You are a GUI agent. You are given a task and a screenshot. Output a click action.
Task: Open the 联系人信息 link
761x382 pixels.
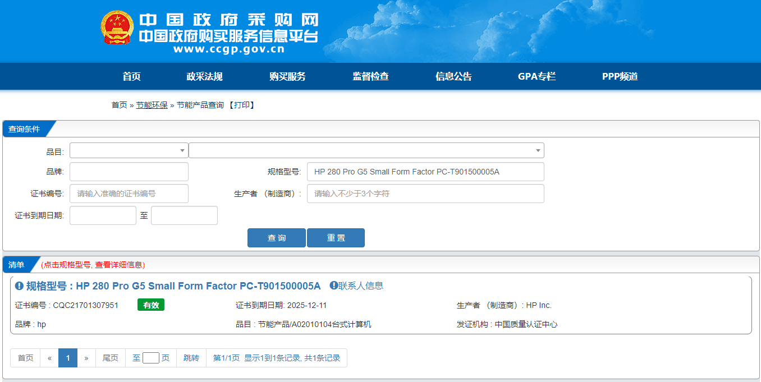[x=361, y=286]
